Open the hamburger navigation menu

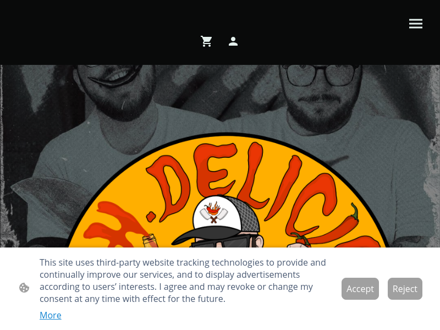[416, 24]
